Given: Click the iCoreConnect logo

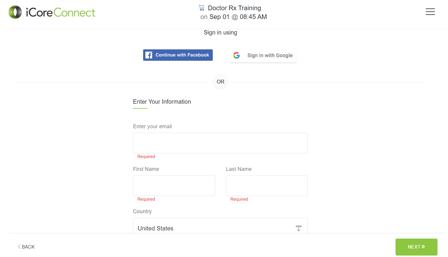Looking at the screenshot, I should pyautogui.click(x=52, y=12).
